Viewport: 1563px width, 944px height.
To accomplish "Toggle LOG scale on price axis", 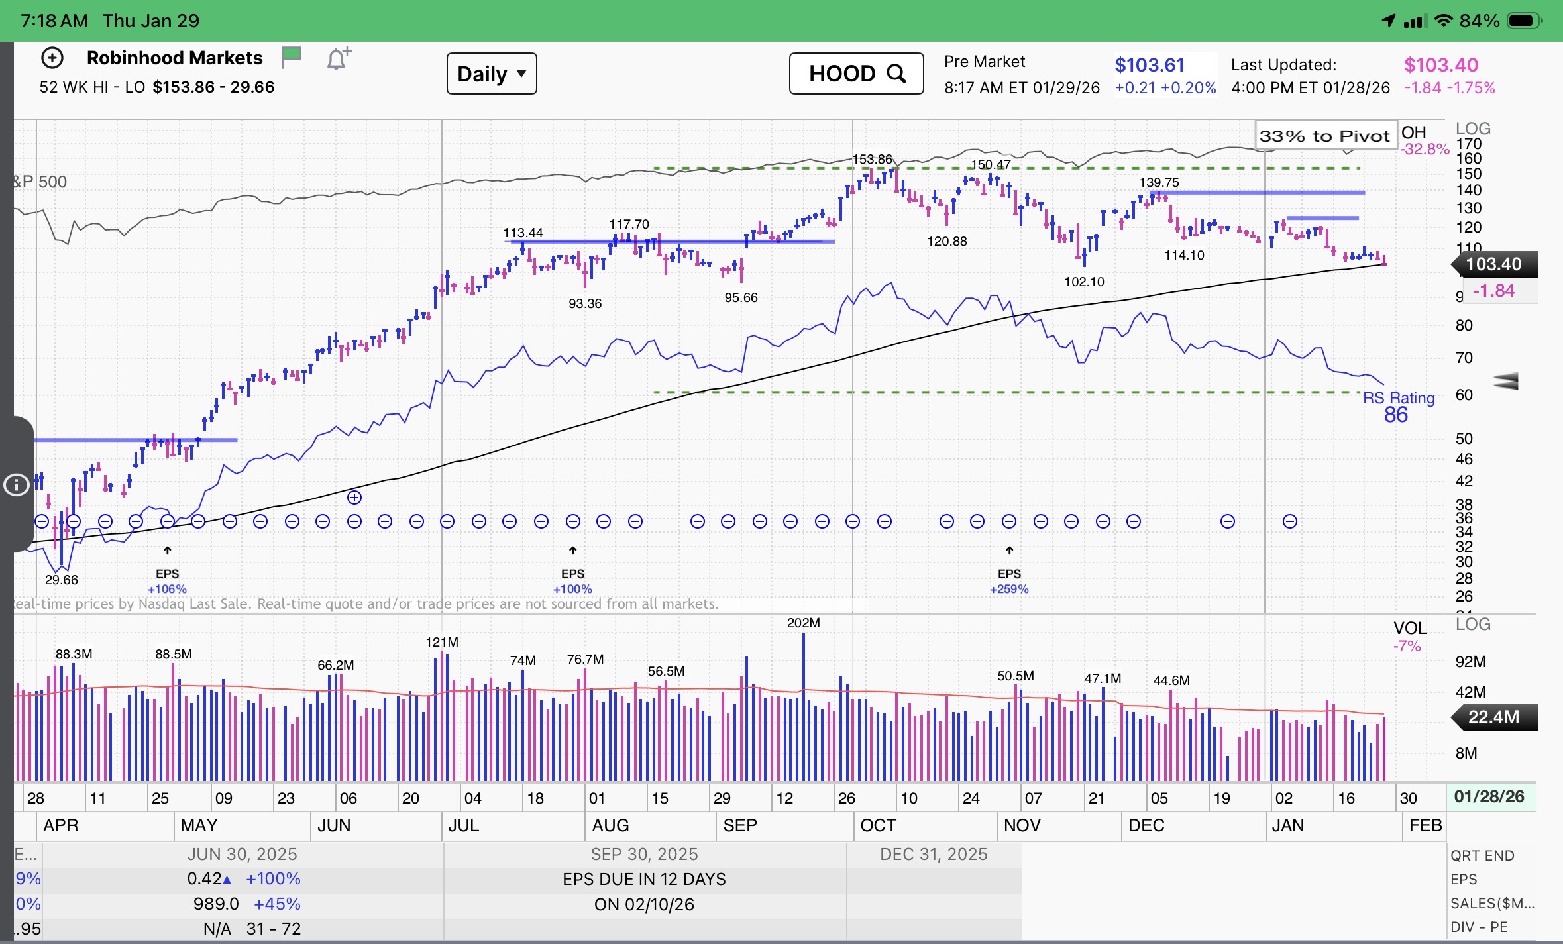I will pos(1473,129).
